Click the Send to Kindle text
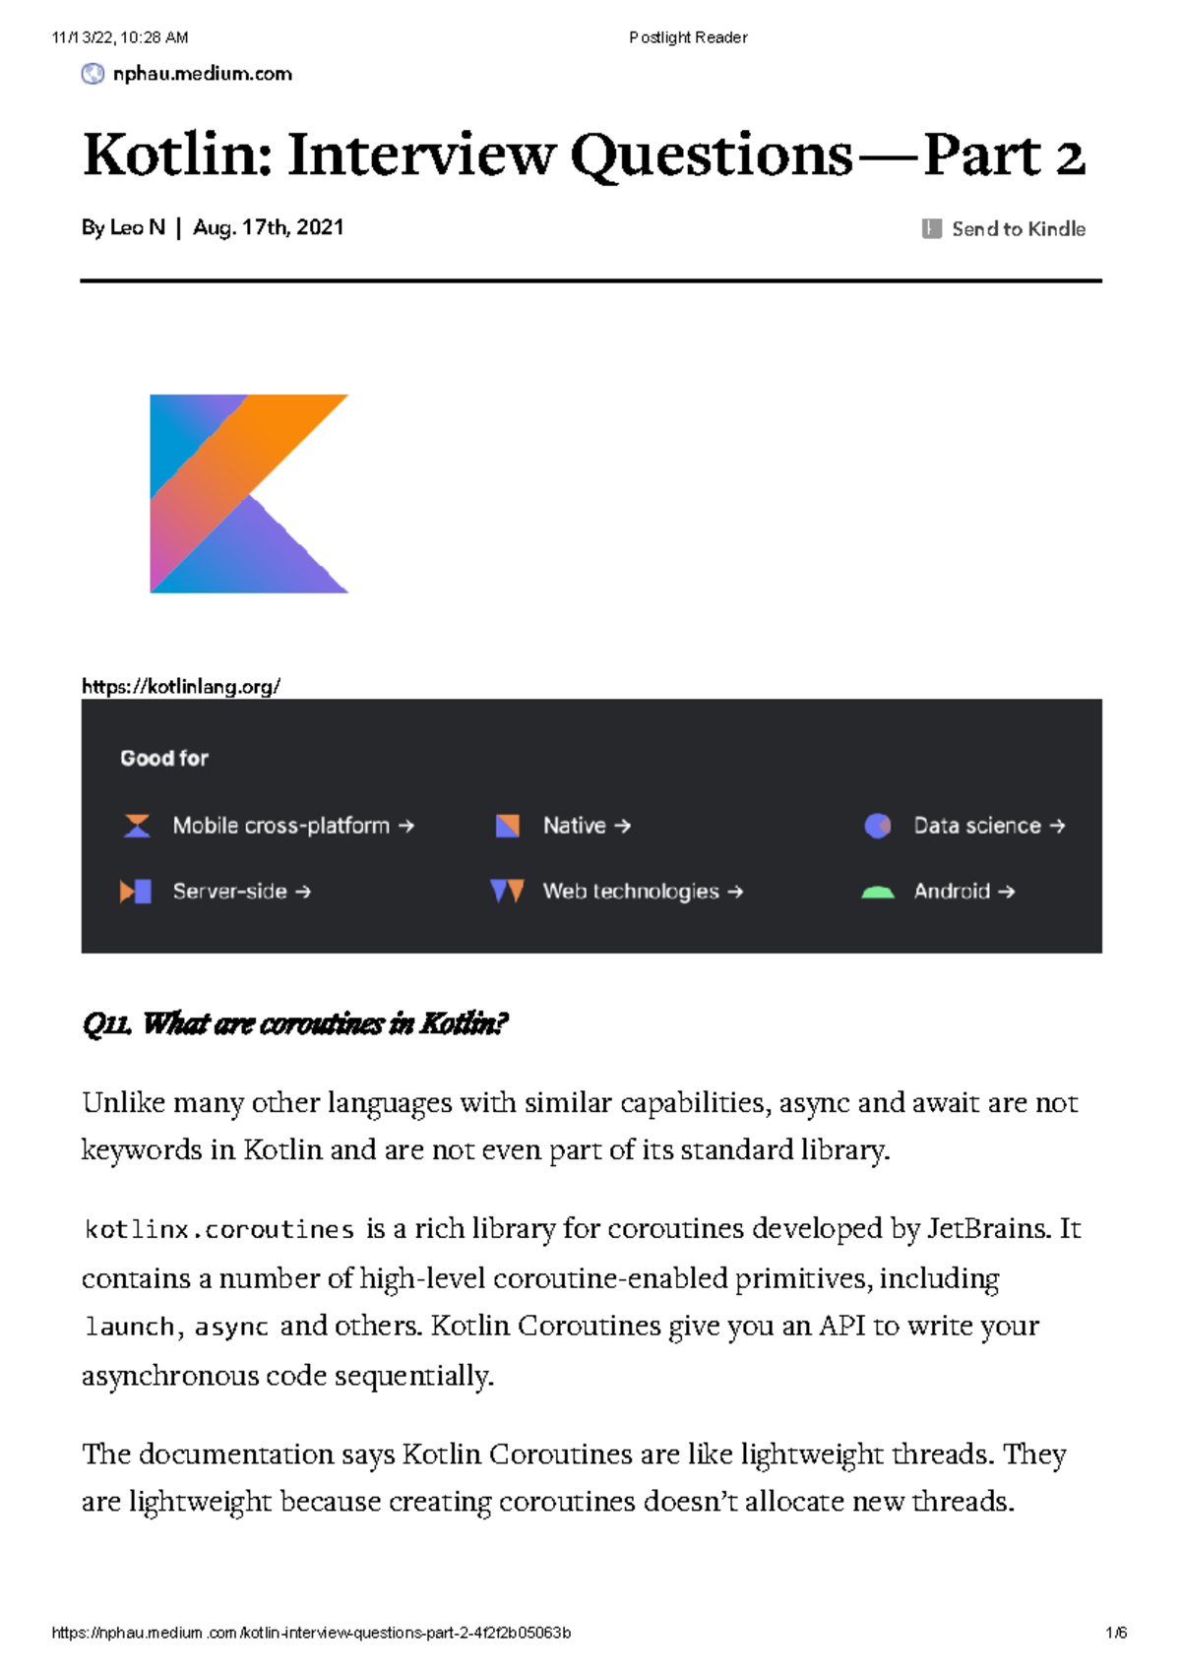The height and width of the screenshot is (1671, 1181). (1019, 229)
